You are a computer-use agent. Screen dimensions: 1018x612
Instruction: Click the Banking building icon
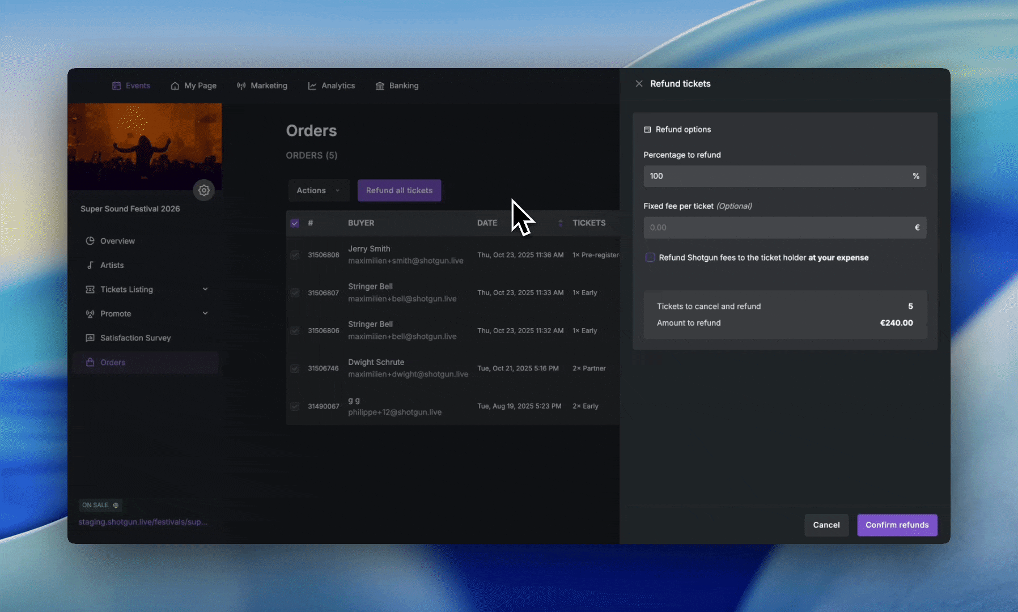pyautogui.click(x=380, y=86)
